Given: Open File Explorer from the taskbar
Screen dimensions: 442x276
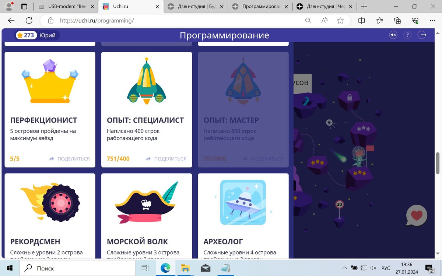Looking at the screenshot, I should [x=185, y=268].
